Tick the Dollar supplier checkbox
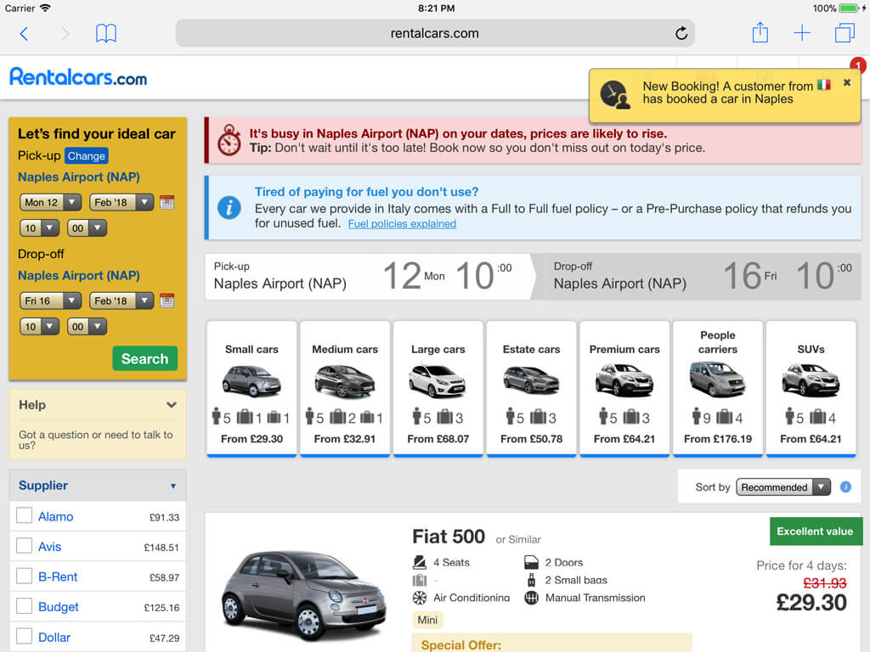 click(24, 636)
